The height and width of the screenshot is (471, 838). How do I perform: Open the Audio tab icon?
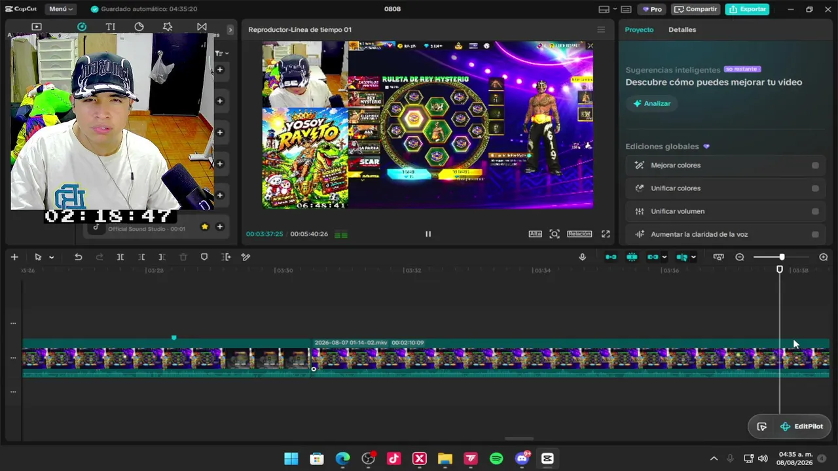click(81, 27)
